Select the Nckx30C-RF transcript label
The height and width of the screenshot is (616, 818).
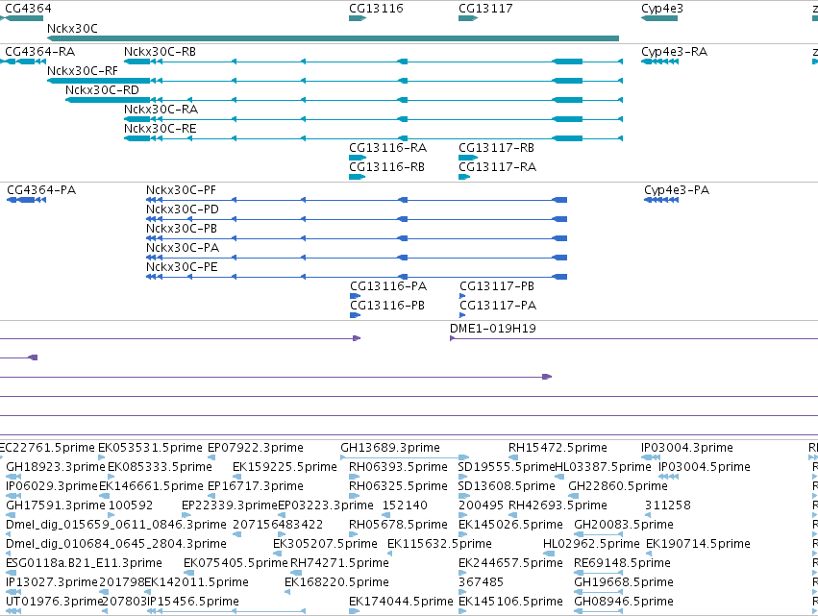(x=83, y=71)
